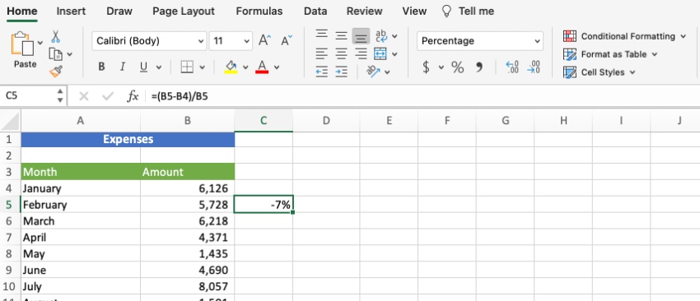Select column D header
This screenshot has width=700, height=301.
326,120
